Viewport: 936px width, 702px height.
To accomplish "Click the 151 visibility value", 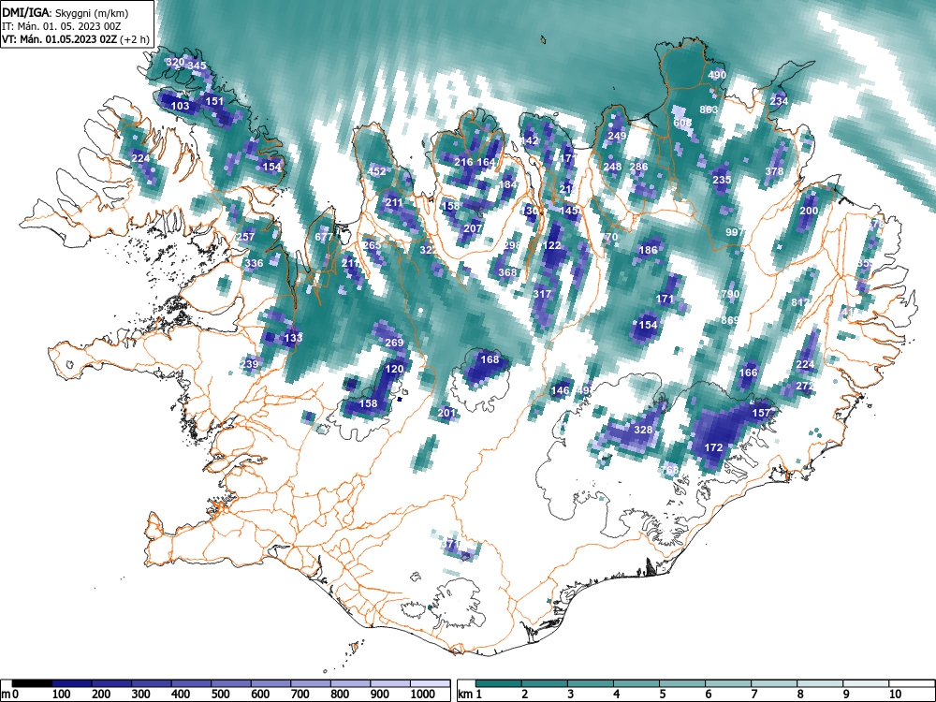I will (x=214, y=101).
